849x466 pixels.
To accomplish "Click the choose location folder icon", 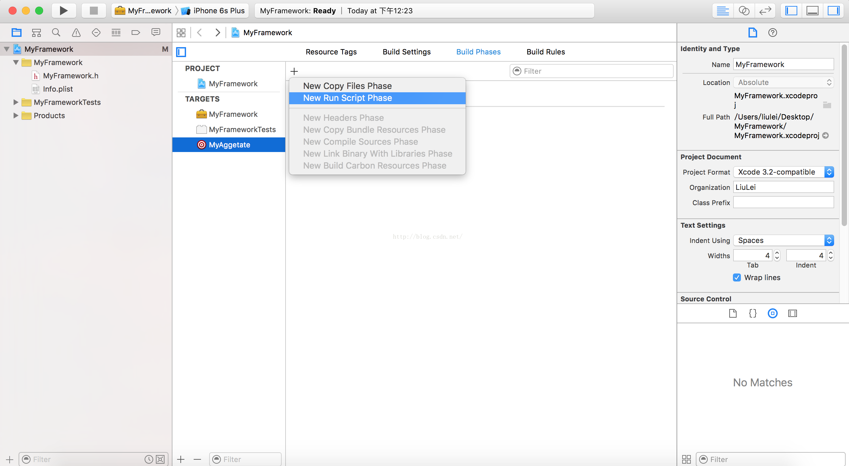I will [827, 105].
